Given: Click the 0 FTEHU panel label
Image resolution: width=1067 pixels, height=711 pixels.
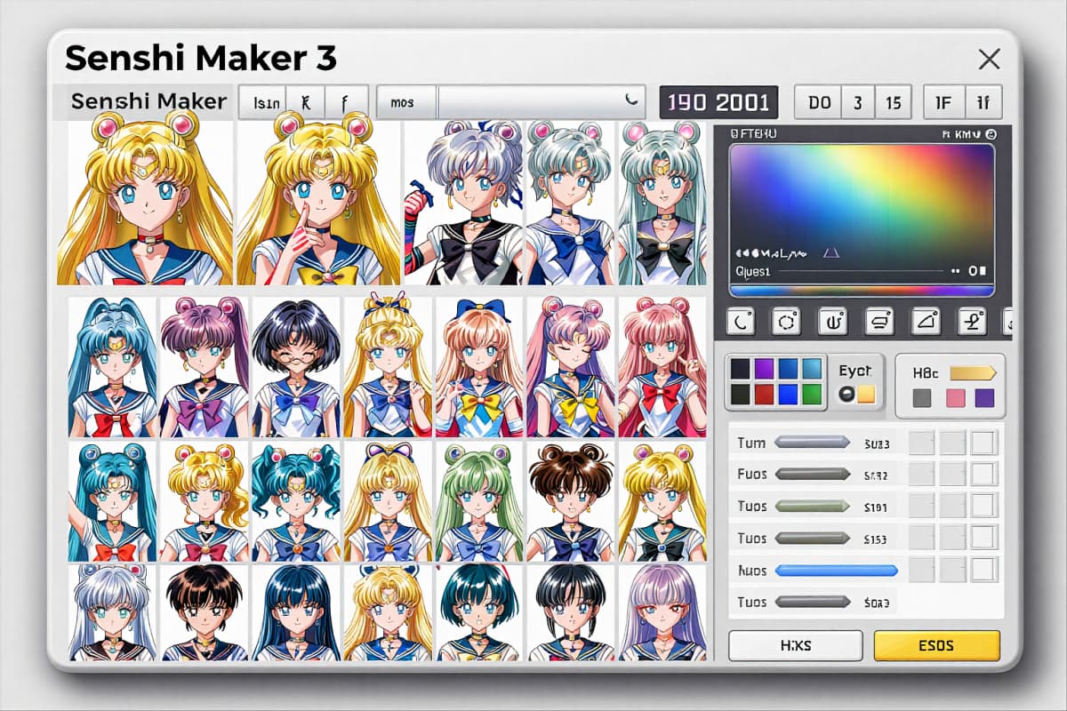Looking at the screenshot, I should coord(753,134).
